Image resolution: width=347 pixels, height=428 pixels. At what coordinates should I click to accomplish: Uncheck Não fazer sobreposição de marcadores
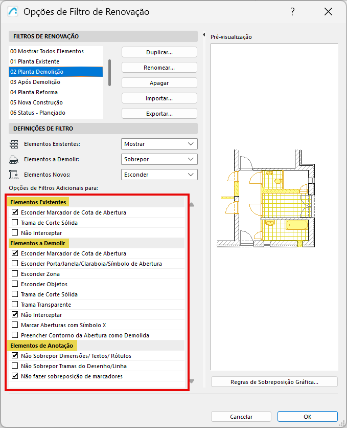(15, 376)
